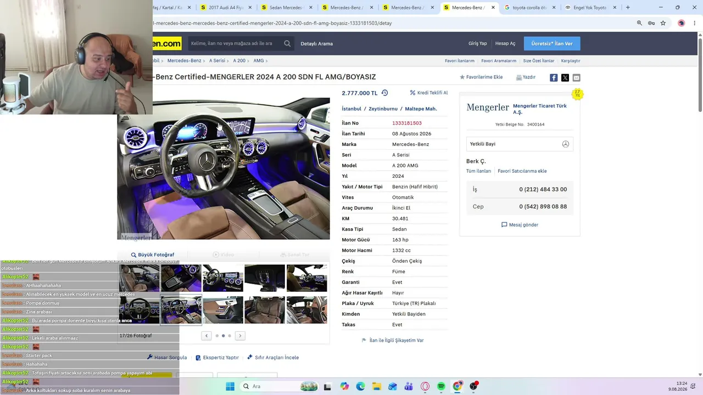The width and height of the screenshot is (703, 395).
Task: Open Mesaj gönder to message the seller
Action: 520,225
